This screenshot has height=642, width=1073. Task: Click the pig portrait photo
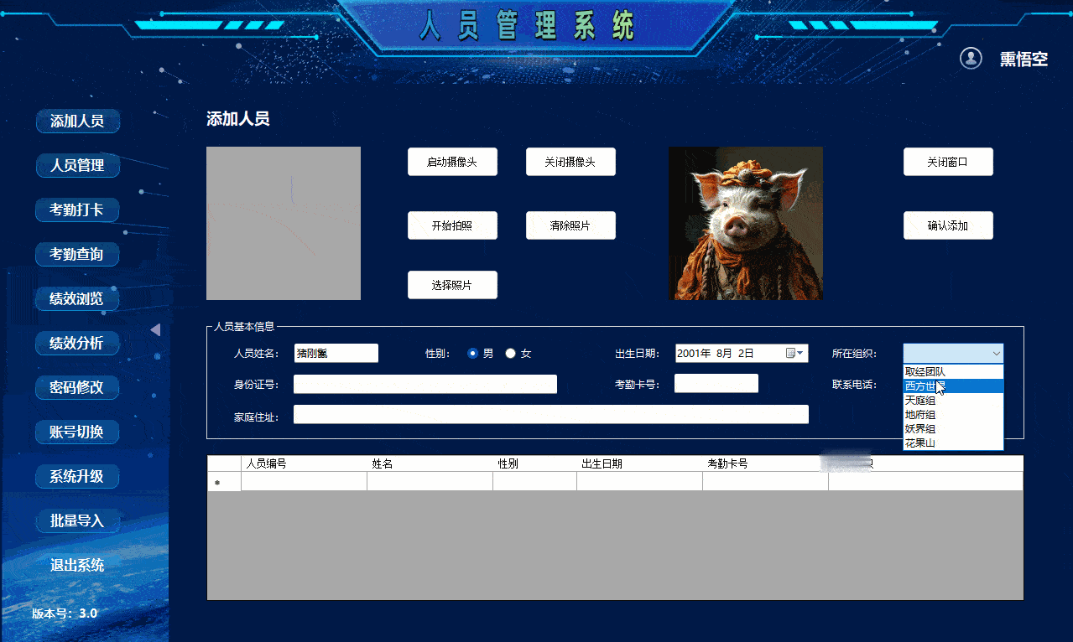tap(746, 223)
